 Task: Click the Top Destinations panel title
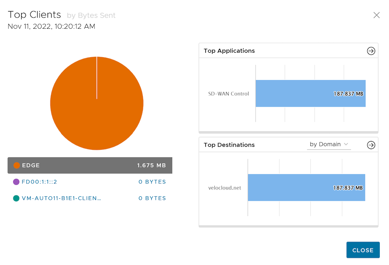[x=229, y=145]
